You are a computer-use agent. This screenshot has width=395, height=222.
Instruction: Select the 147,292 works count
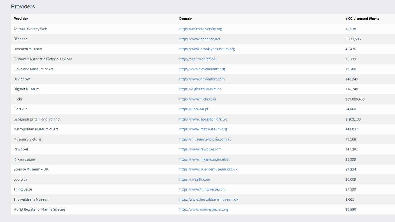pos(352,149)
